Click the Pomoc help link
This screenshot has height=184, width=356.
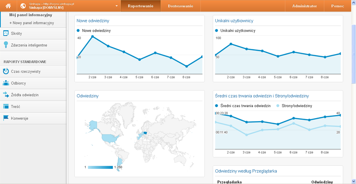tap(337, 6)
